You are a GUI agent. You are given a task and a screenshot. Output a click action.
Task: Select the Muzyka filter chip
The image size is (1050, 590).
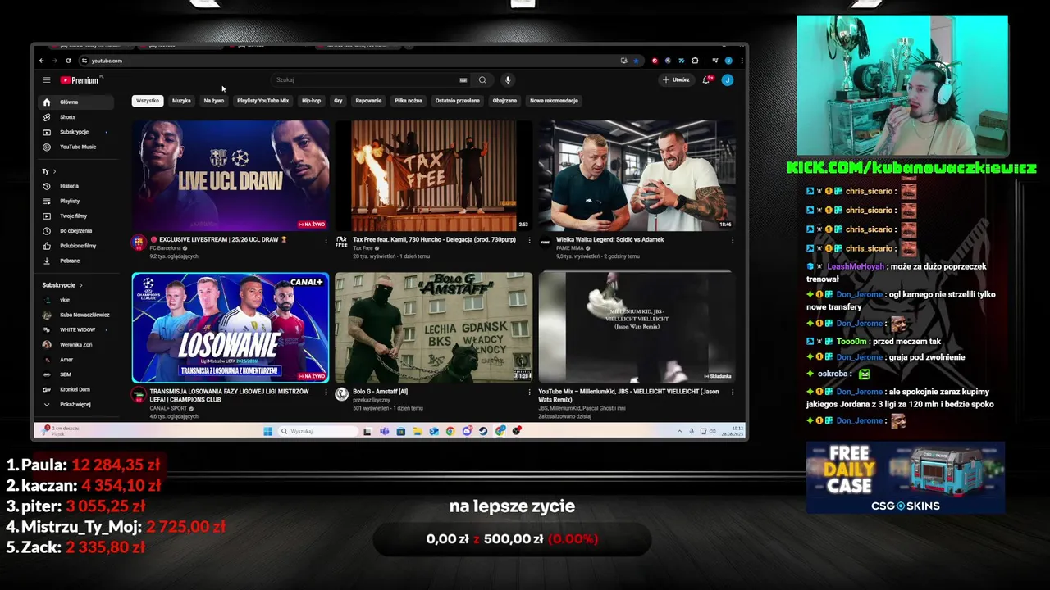(x=181, y=101)
